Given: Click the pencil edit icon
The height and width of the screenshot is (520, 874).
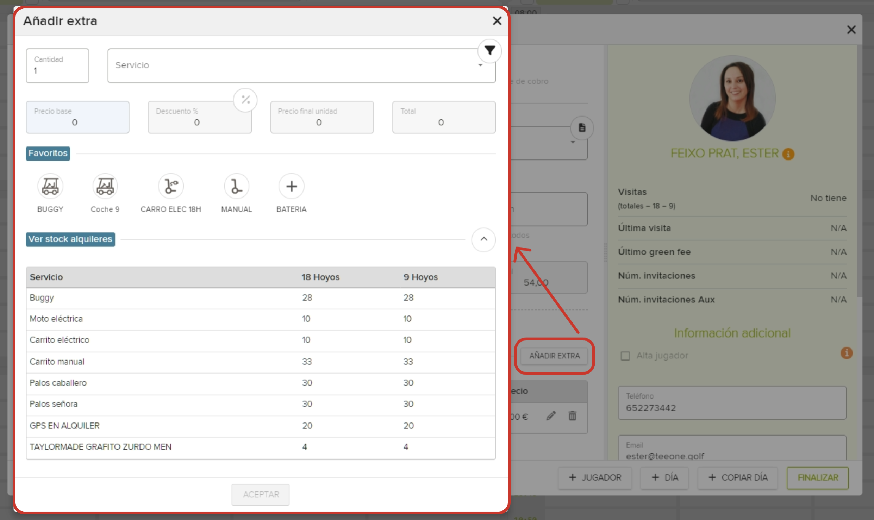Looking at the screenshot, I should click(x=551, y=416).
